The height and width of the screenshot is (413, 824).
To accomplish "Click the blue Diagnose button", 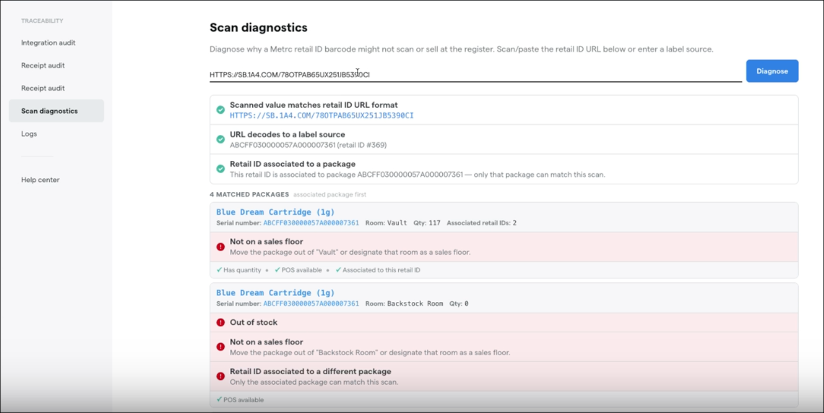I will 772,71.
